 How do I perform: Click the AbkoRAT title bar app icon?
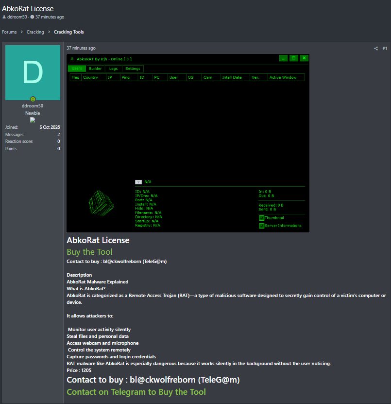[72, 59]
